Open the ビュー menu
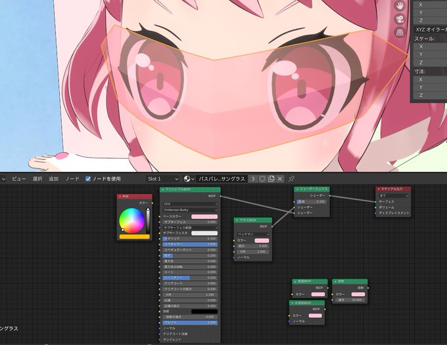The height and width of the screenshot is (345, 447). click(x=18, y=179)
